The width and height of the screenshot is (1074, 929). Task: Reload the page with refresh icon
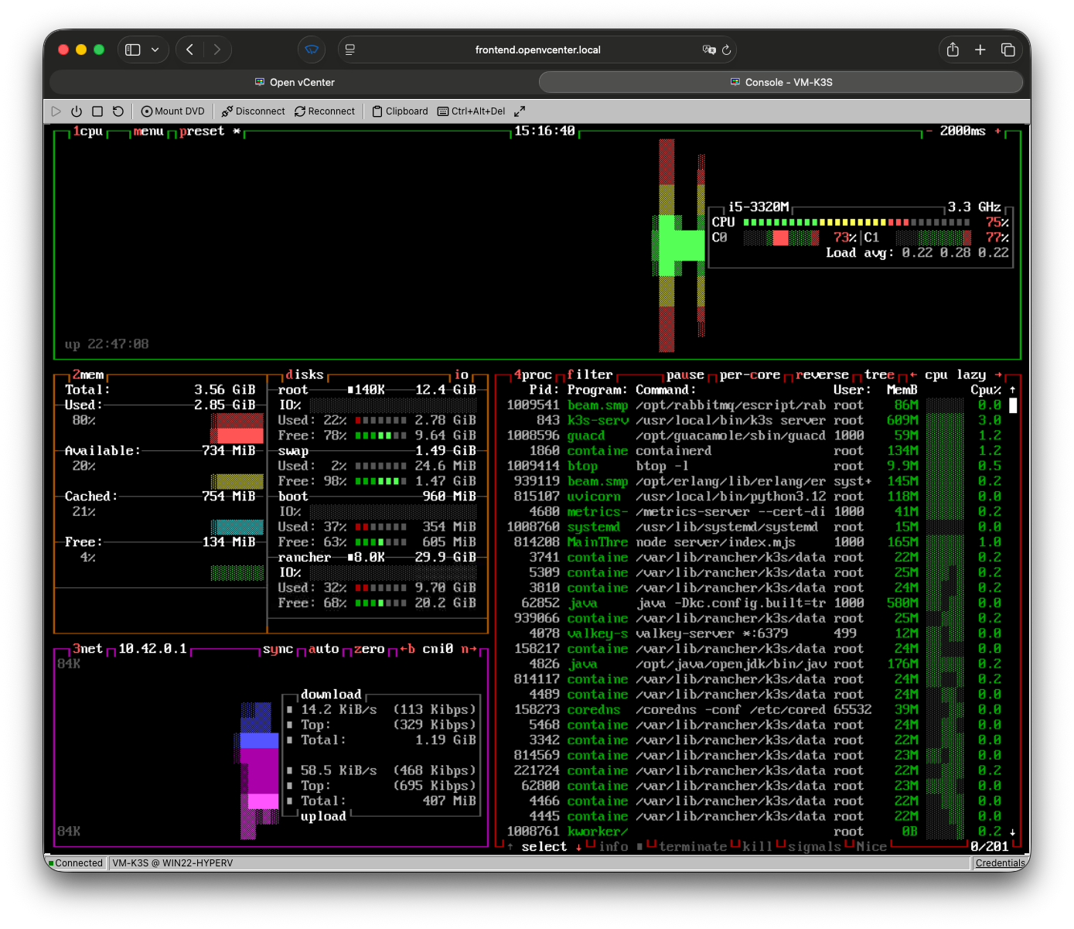pos(727,50)
